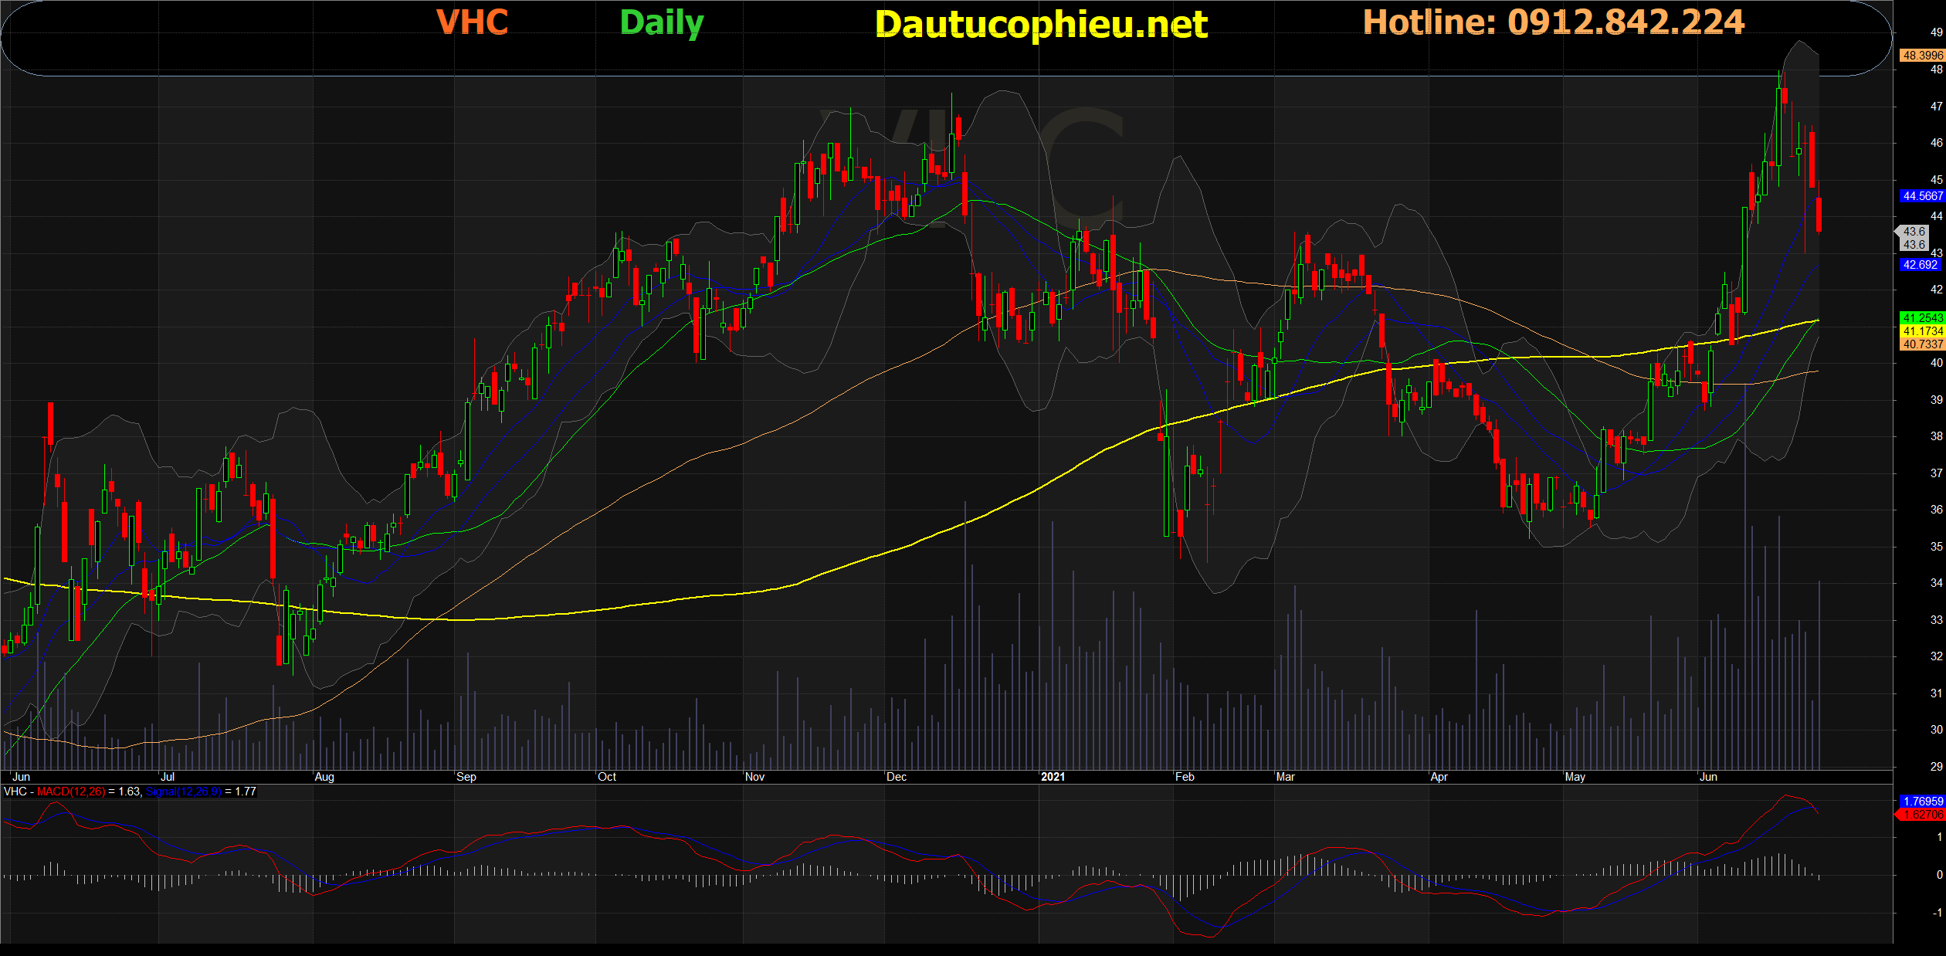The width and height of the screenshot is (1946, 956).
Task: Click the Jun month marker at chart start
Action: pos(21,777)
